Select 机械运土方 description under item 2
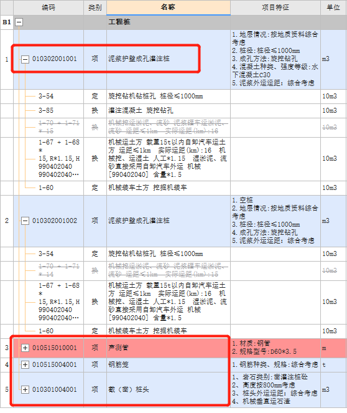This screenshot has width=347, height=413. point(169,302)
